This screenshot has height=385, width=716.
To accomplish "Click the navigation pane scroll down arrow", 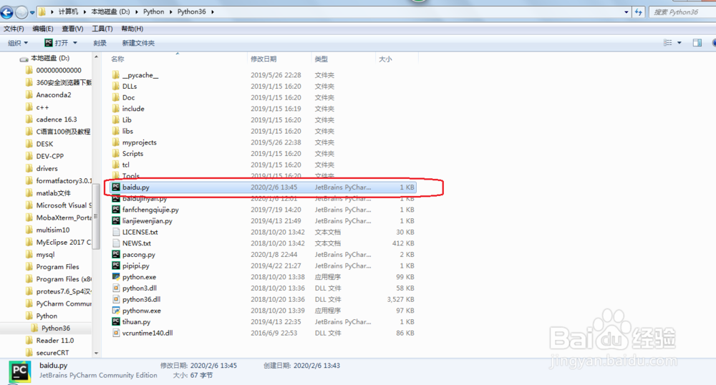I will (x=96, y=353).
